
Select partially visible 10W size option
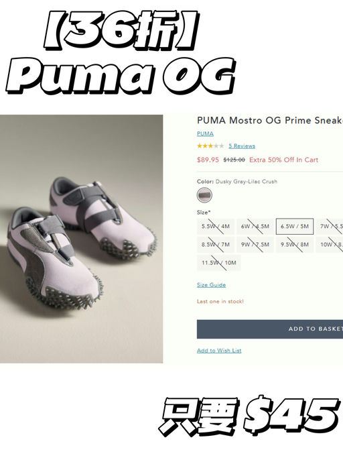(x=330, y=245)
